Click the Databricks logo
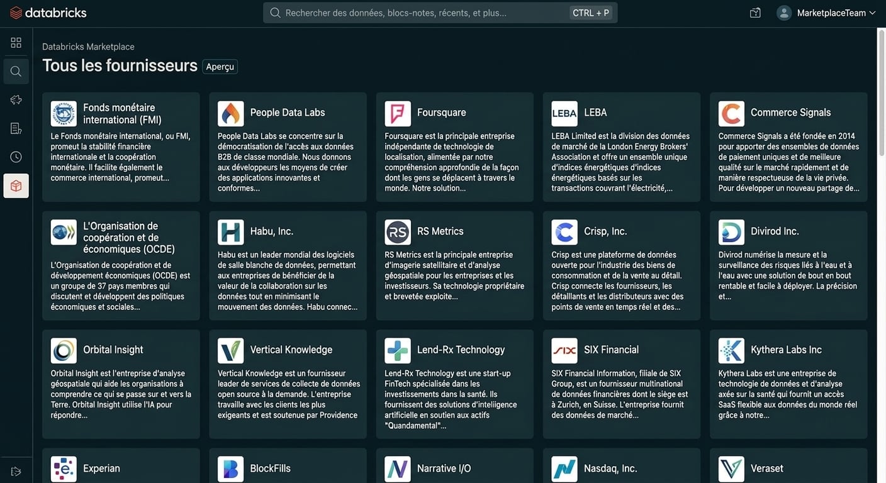Viewport: 886px width, 483px height. tap(48, 13)
